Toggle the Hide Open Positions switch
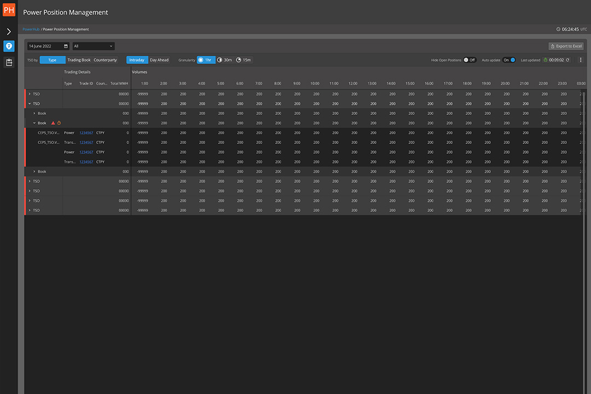This screenshot has height=394, width=591. click(x=469, y=60)
